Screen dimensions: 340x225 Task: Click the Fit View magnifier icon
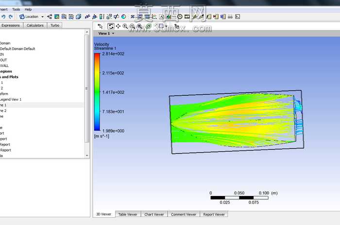(140, 26)
